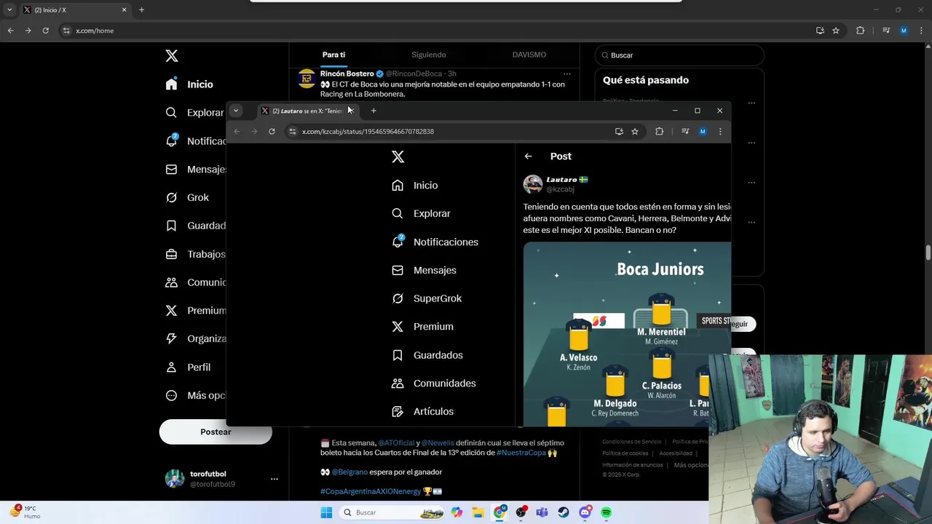Click the Buscar search field on X
932x524 pixels.
point(679,55)
